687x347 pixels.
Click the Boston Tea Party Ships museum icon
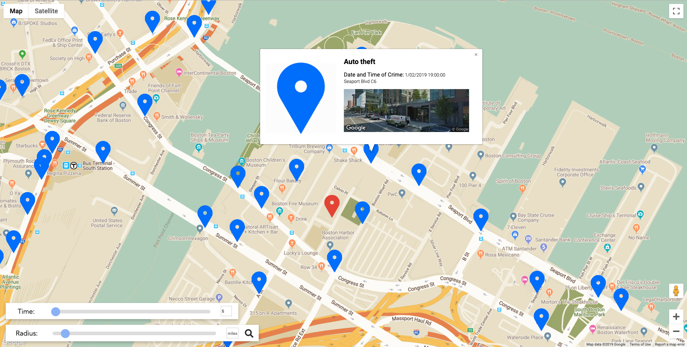199,148
